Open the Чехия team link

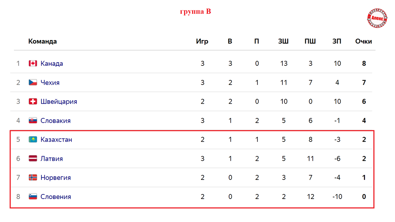[x=50, y=83]
